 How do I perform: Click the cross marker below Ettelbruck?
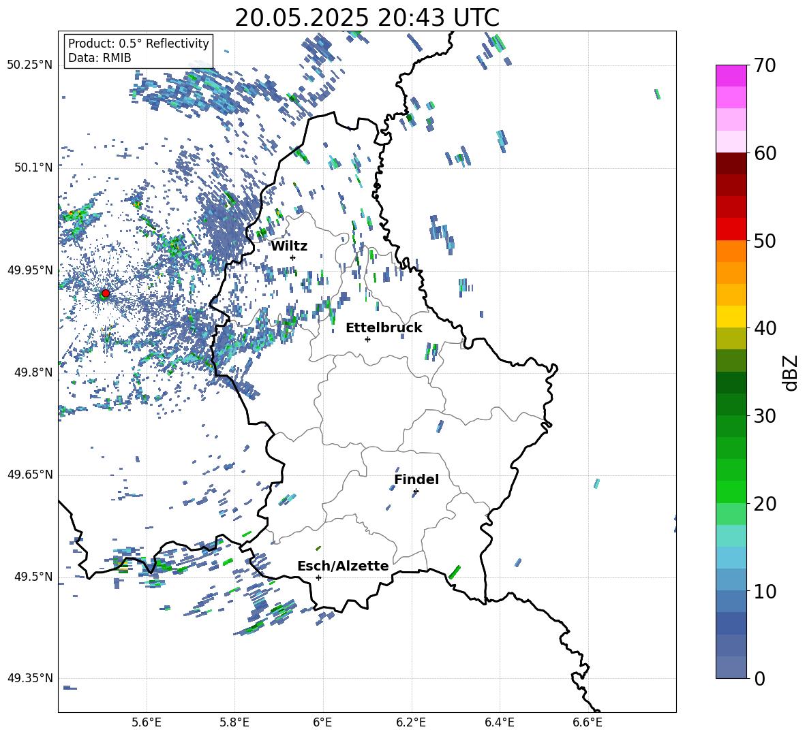367,339
